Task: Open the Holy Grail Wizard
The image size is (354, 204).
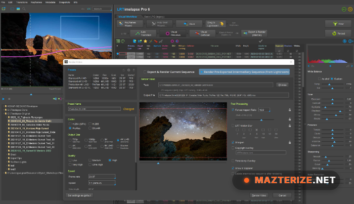Action: pos(159,24)
